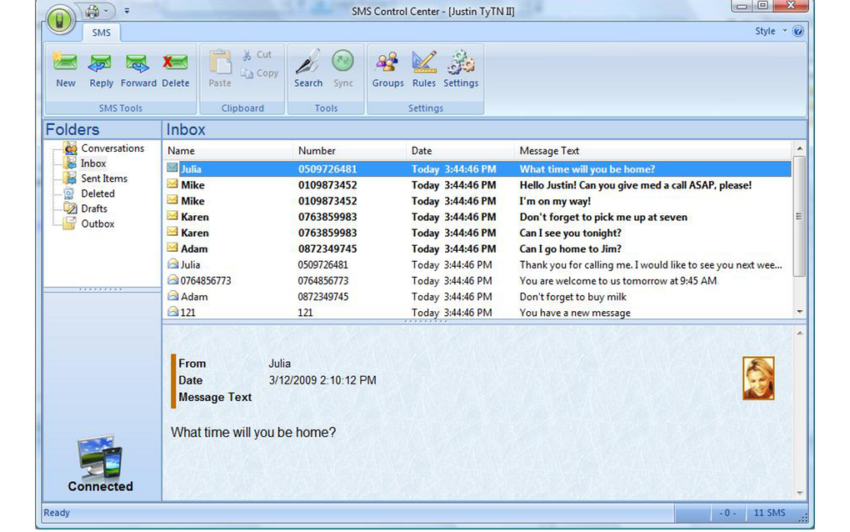Click Julia's contact photo thumbnail

758,378
